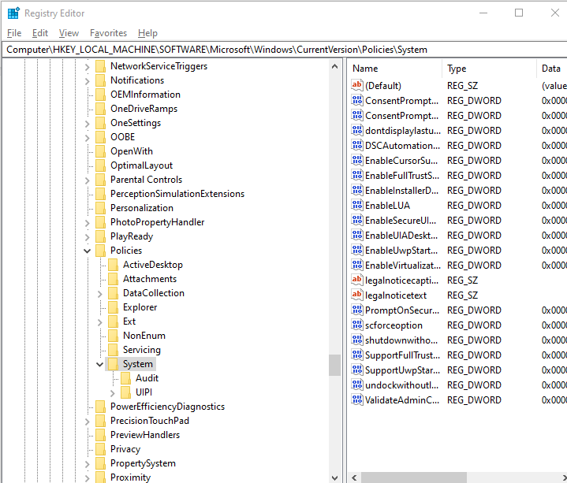This screenshot has height=483, width=567.
Task: Click the legalnoticetext string value icon
Action: pyautogui.click(x=357, y=295)
